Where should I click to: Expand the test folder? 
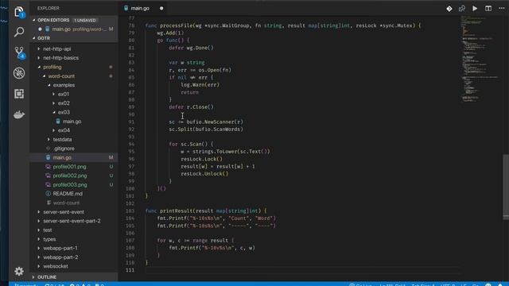(x=48, y=230)
